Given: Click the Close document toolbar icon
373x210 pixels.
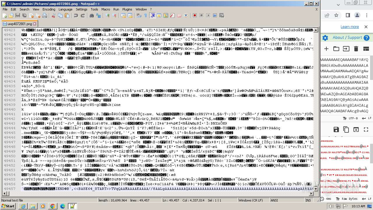Looking at the screenshot, I should (x=31, y=15).
